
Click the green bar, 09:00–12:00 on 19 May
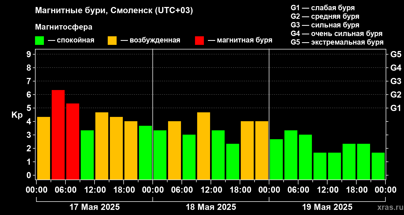[x=320, y=166]
